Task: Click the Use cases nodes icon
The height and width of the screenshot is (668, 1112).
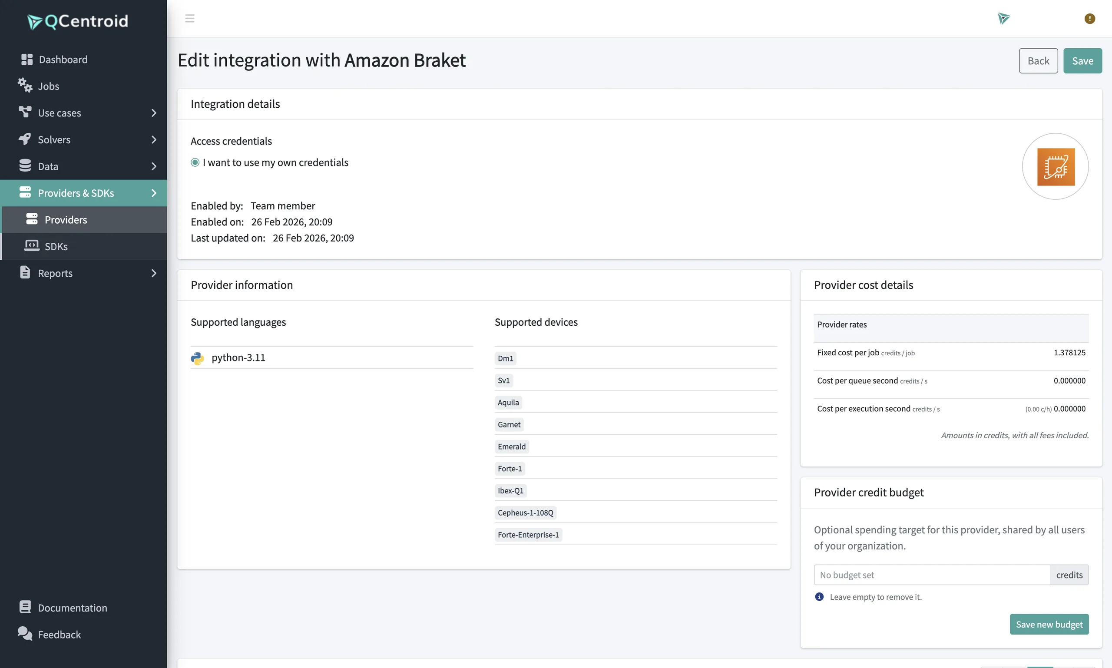Action: click(25, 112)
